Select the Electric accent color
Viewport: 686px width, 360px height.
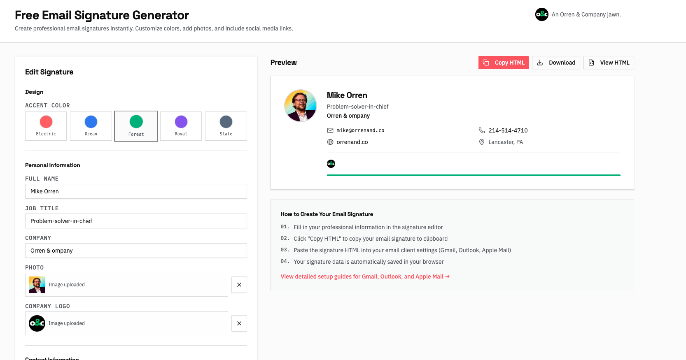click(x=46, y=126)
